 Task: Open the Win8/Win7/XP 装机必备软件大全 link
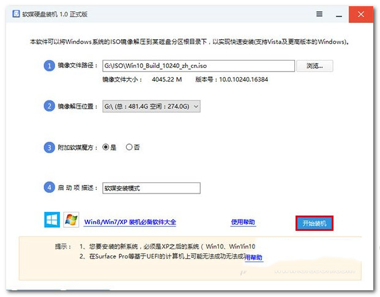click(x=130, y=222)
